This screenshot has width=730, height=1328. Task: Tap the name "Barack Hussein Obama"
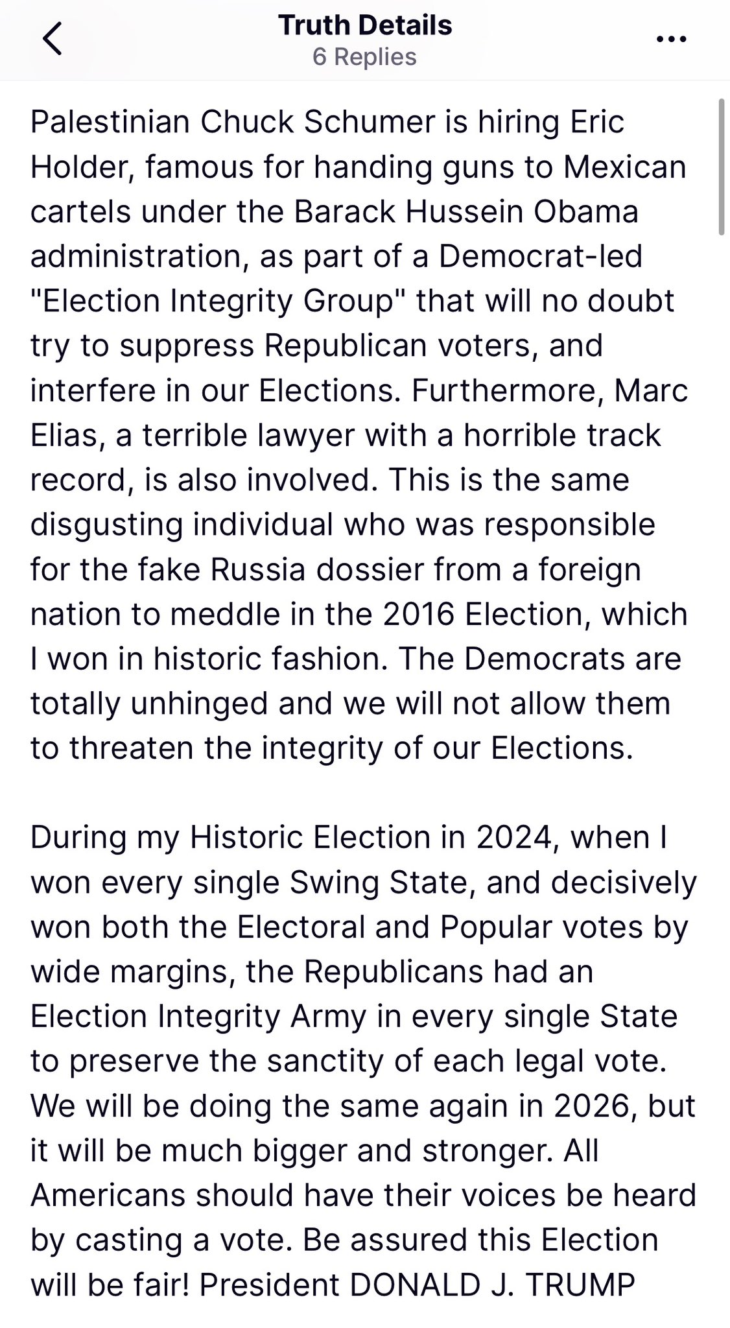point(466,211)
